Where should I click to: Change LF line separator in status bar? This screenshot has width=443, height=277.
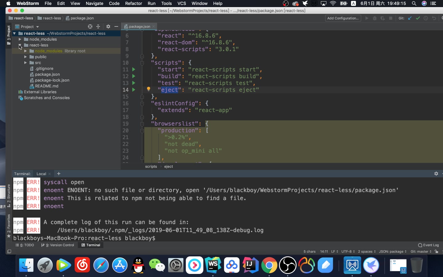click(x=335, y=251)
